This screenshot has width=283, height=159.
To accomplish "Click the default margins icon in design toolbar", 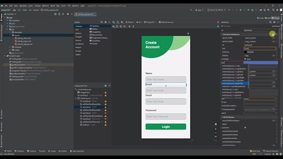I will click(x=124, y=26).
